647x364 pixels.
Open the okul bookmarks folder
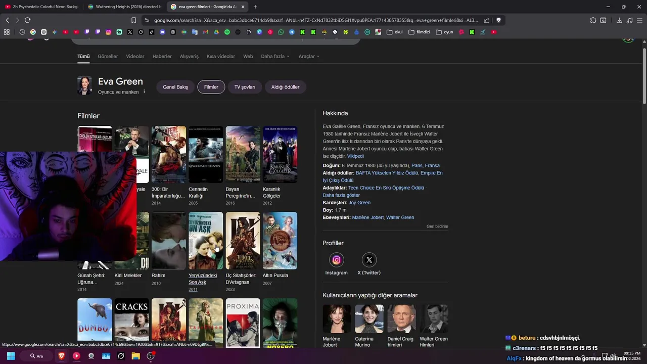[395, 32]
